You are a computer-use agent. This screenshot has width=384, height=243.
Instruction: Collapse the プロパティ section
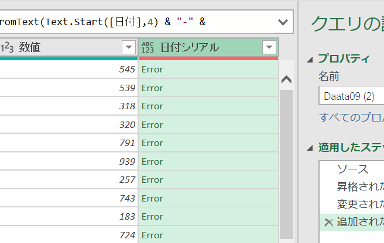pyautogui.click(x=310, y=59)
